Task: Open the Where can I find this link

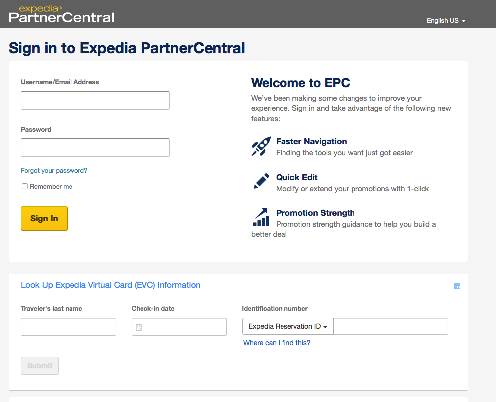Action: point(277,343)
